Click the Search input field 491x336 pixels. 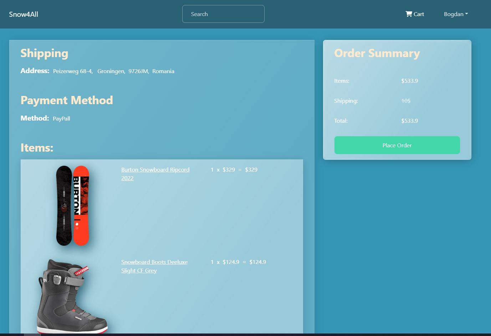pyautogui.click(x=223, y=14)
